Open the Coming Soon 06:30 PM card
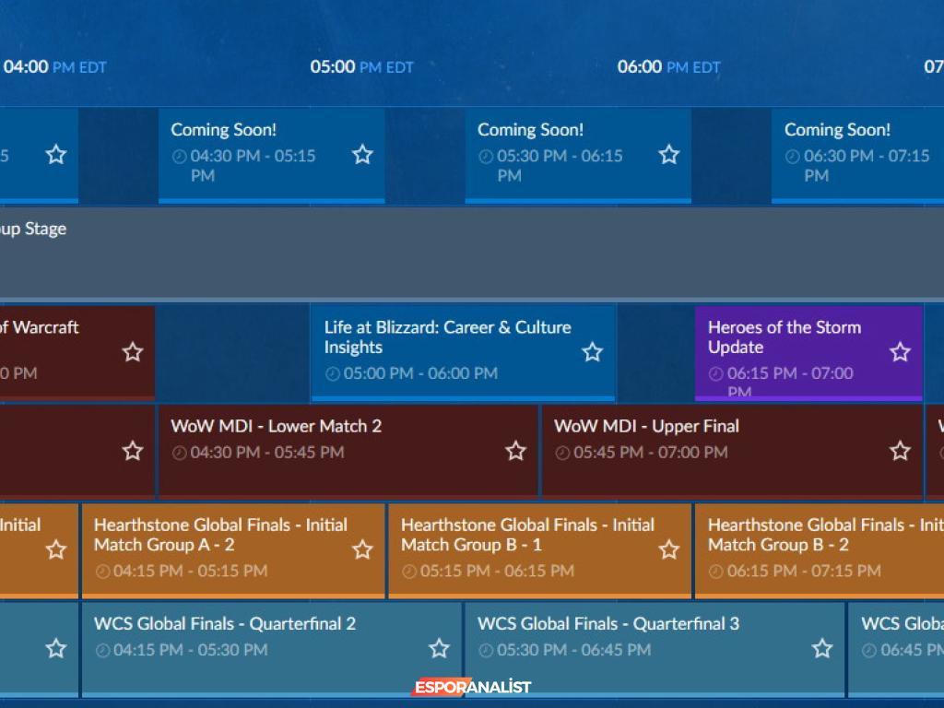 [858, 155]
